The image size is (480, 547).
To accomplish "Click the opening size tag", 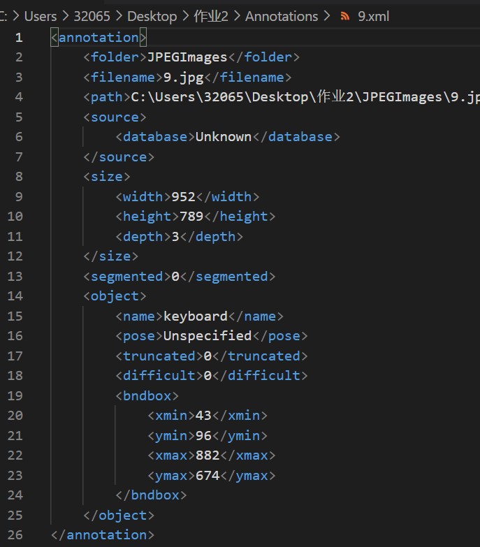I will 107,177.
